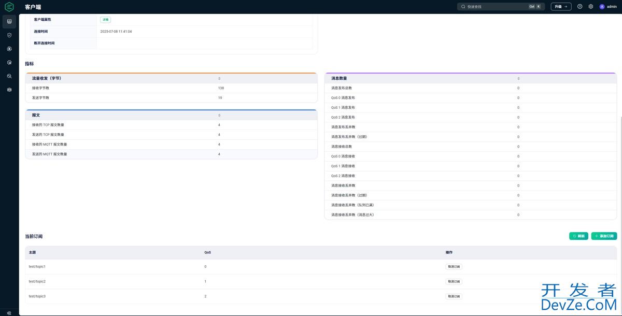
Task: Open the help question mark icon
Action: [x=579, y=7]
